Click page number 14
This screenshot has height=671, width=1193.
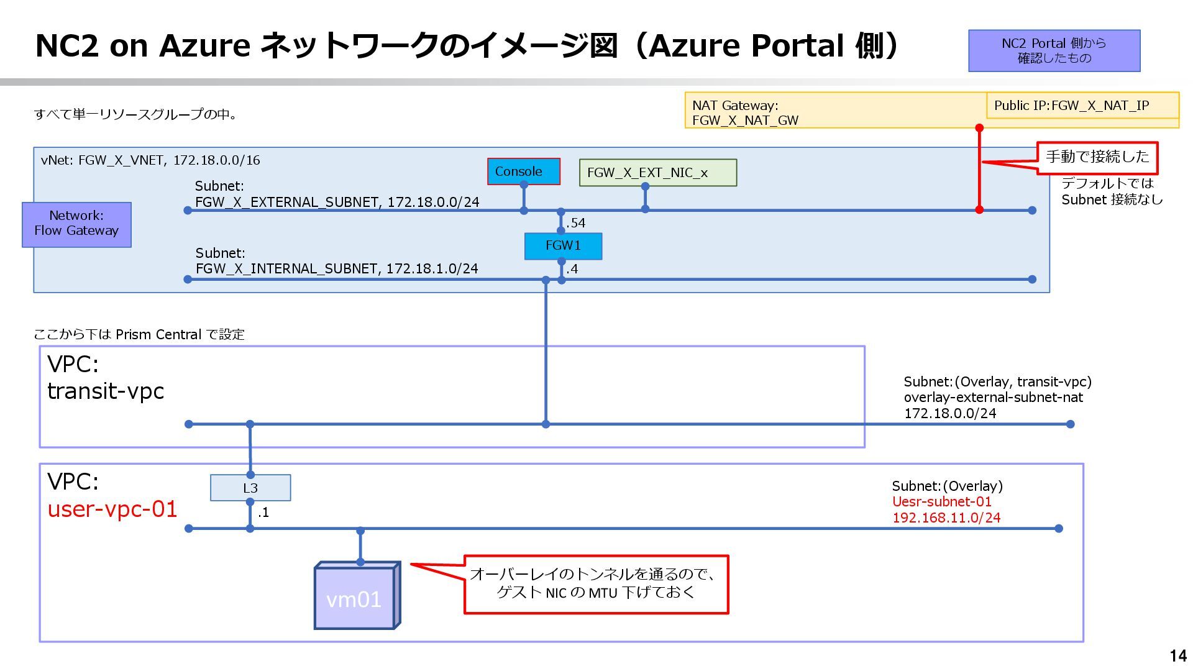[x=1177, y=656]
